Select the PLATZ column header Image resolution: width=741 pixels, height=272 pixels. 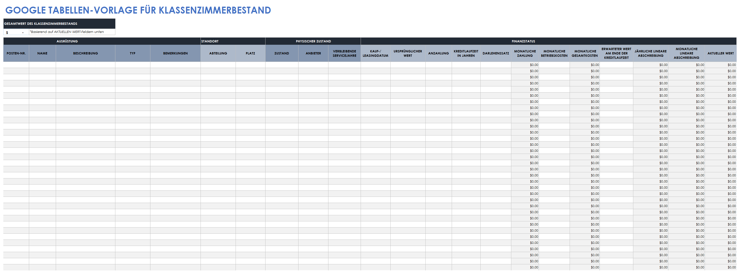251,53
